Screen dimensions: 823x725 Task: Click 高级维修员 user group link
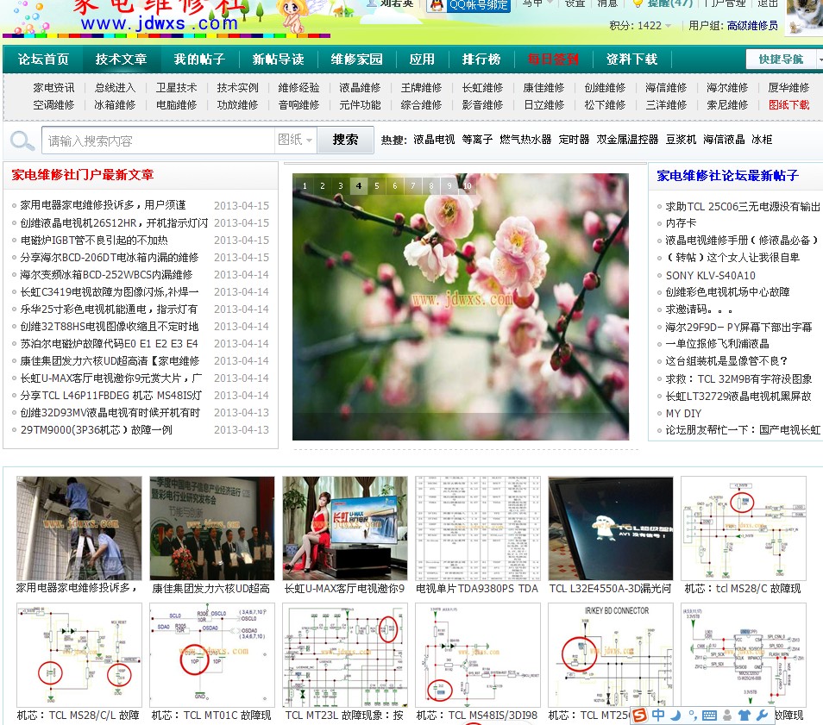point(752,26)
